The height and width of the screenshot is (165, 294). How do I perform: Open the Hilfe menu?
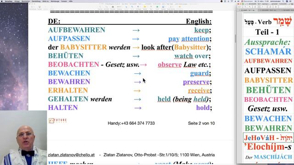point(70,1)
